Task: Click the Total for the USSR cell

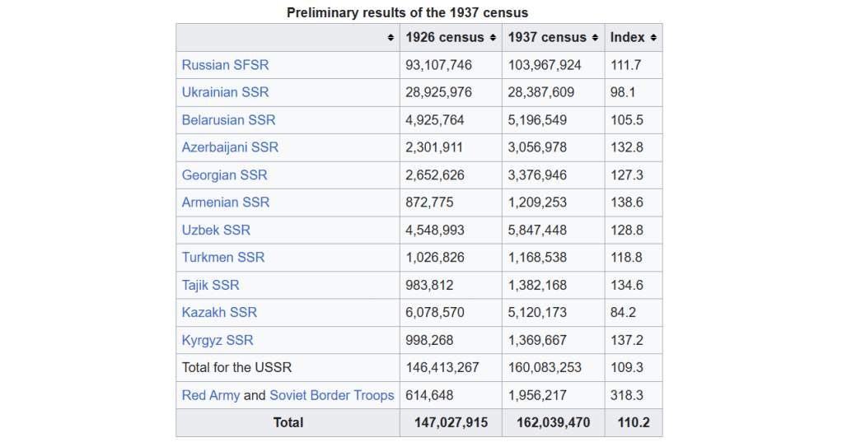Action: tap(236, 368)
